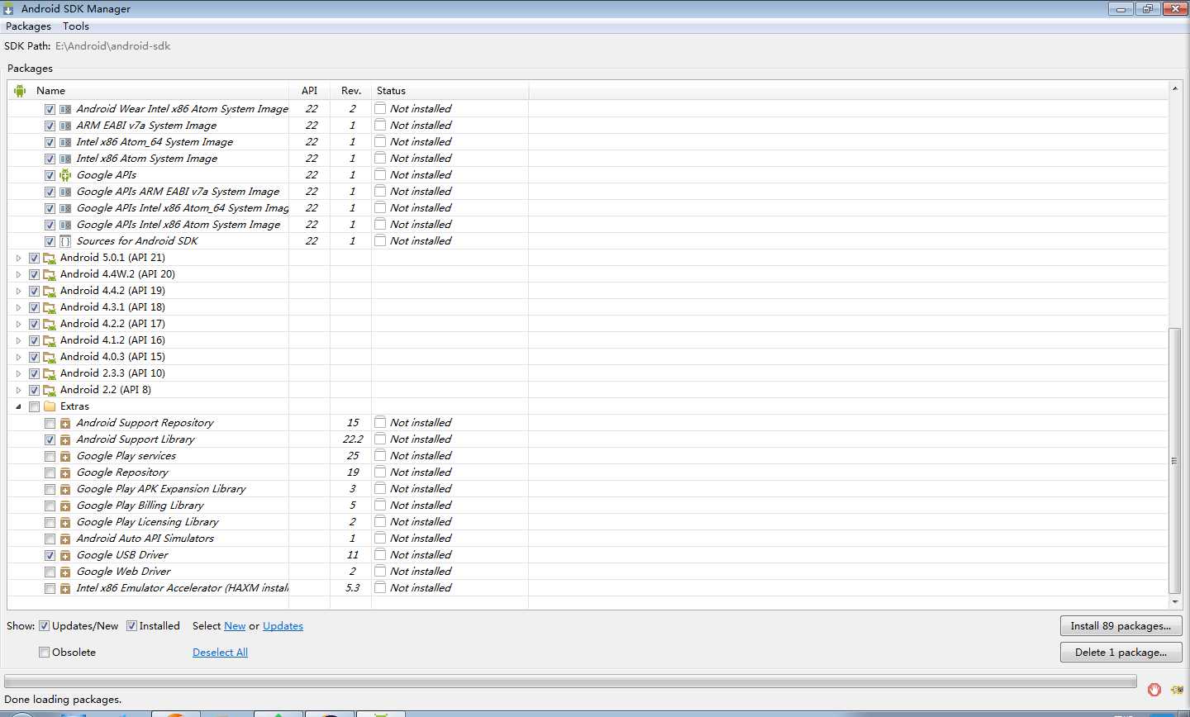The height and width of the screenshot is (717, 1190).
Task: Click the loading progress bar
Action: [x=570, y=681]
